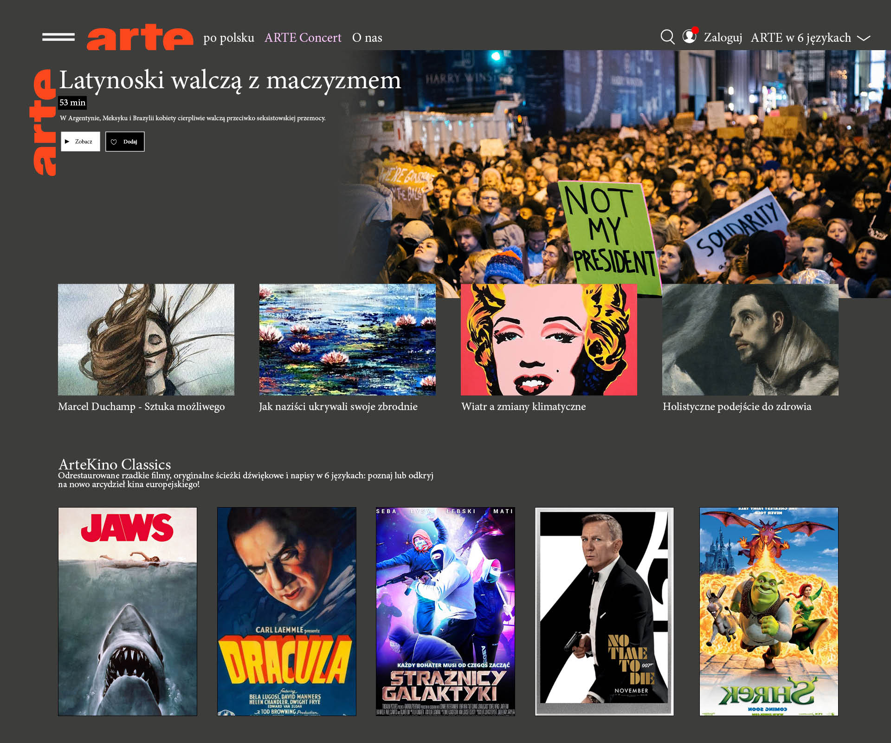Click the orange arte logo in header
Screen dimensions: 891x743
pos(140,37)
